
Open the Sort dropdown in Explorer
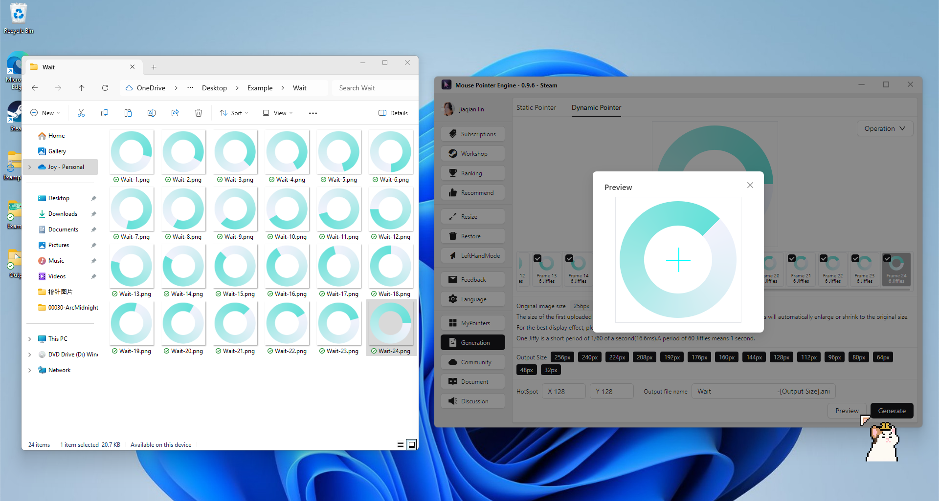(x=234, y=113)
